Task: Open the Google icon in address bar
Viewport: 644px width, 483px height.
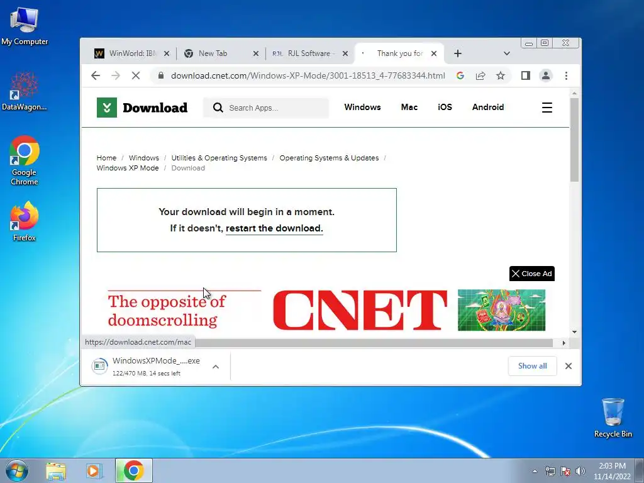Action: (x=460, y=75)
